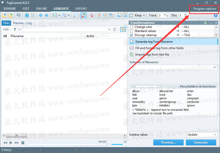Click the Preview... button
Image resolution: width=220 pixels, height=153 pixels.
coord(168,143)
